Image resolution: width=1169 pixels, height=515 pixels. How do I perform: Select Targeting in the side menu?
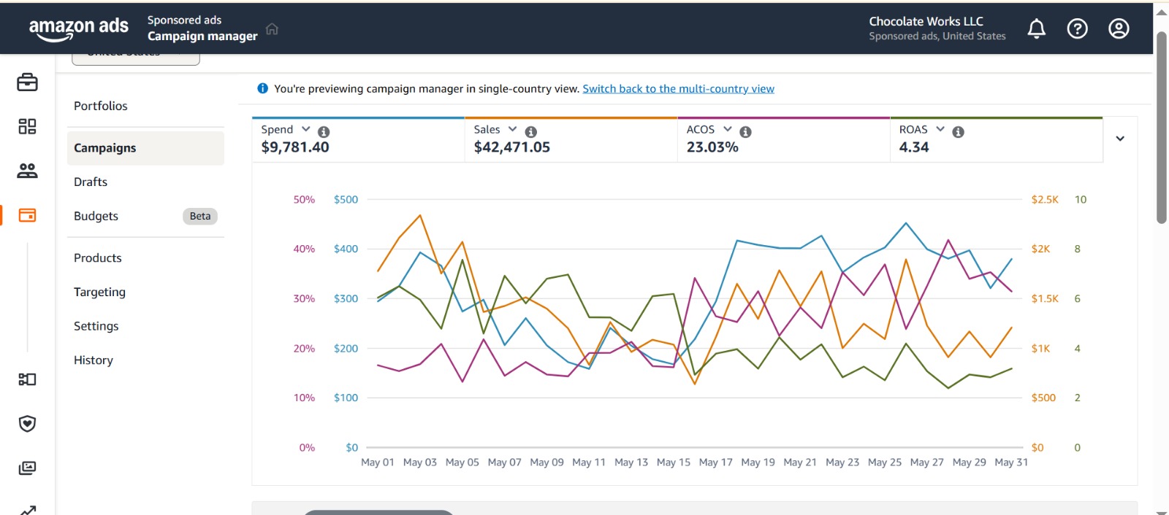[99, 292]
